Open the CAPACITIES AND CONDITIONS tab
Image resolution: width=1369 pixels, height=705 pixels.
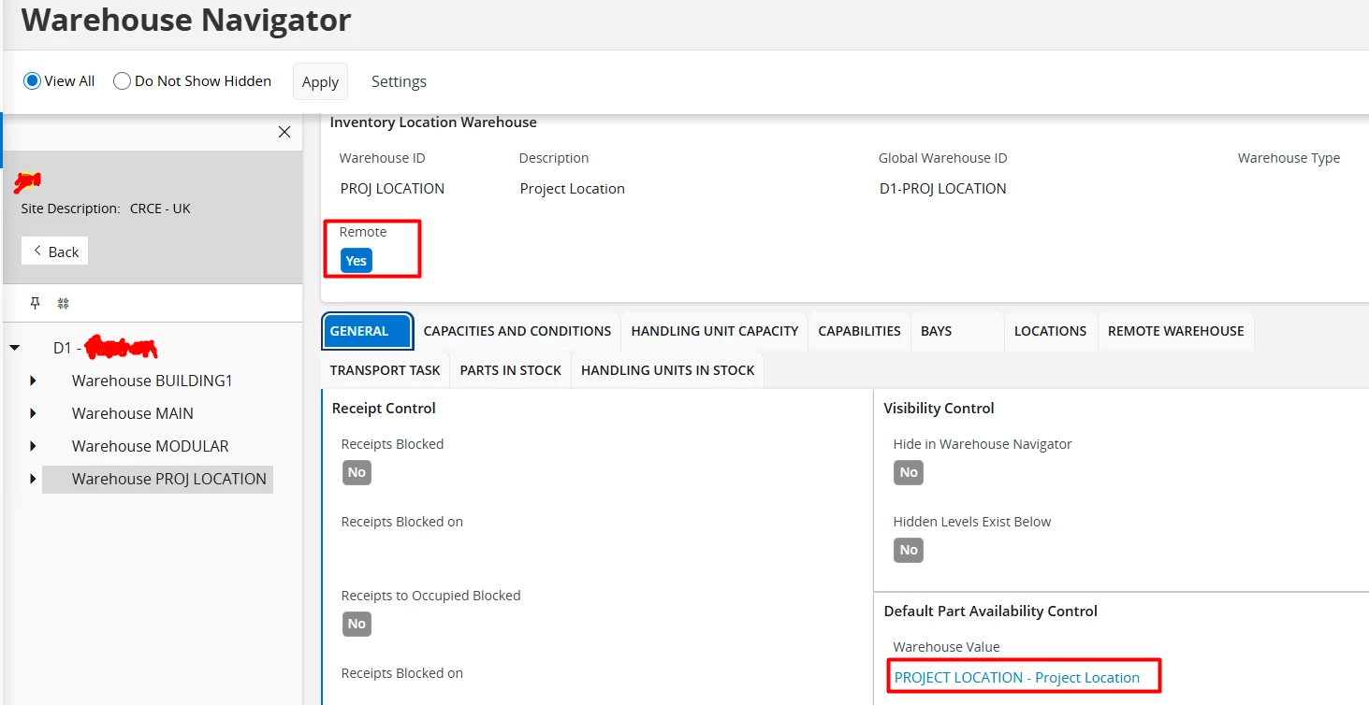click(x=517, y=331)
